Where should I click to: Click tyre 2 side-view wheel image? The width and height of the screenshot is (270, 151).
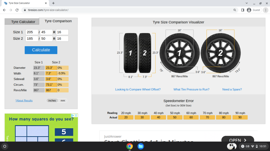(221, 53)
